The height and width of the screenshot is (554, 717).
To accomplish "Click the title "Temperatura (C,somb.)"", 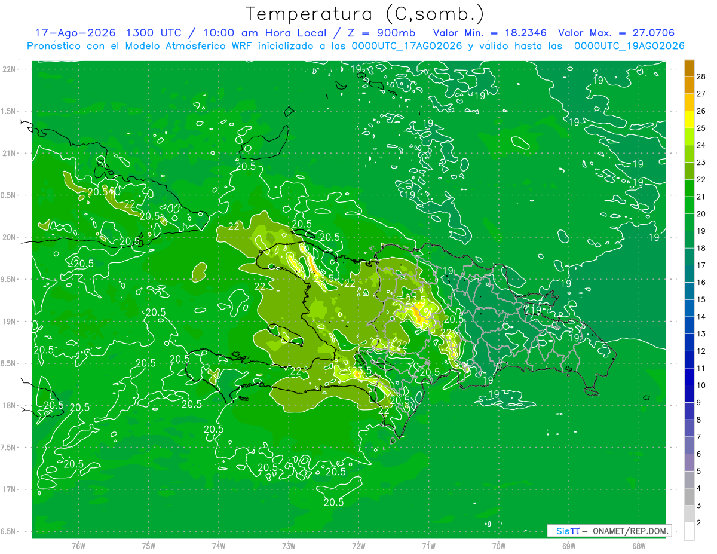I will click(364, 14).
